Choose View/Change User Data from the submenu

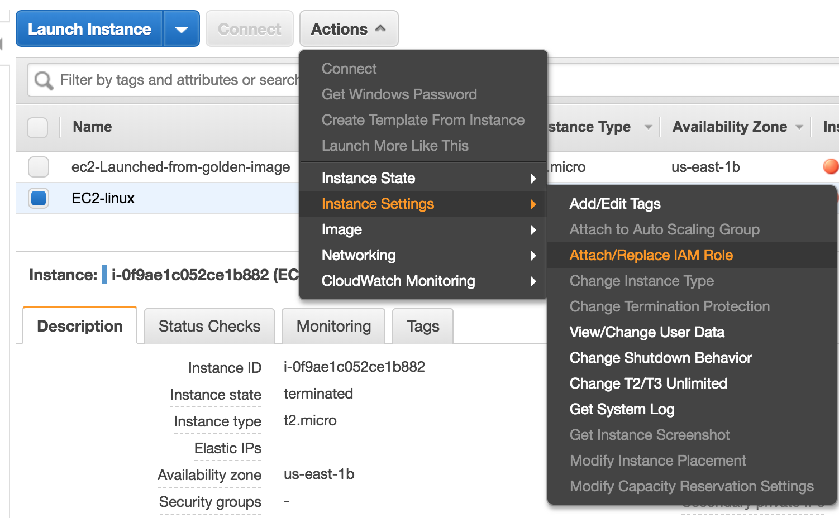click(x=646, y=332)
